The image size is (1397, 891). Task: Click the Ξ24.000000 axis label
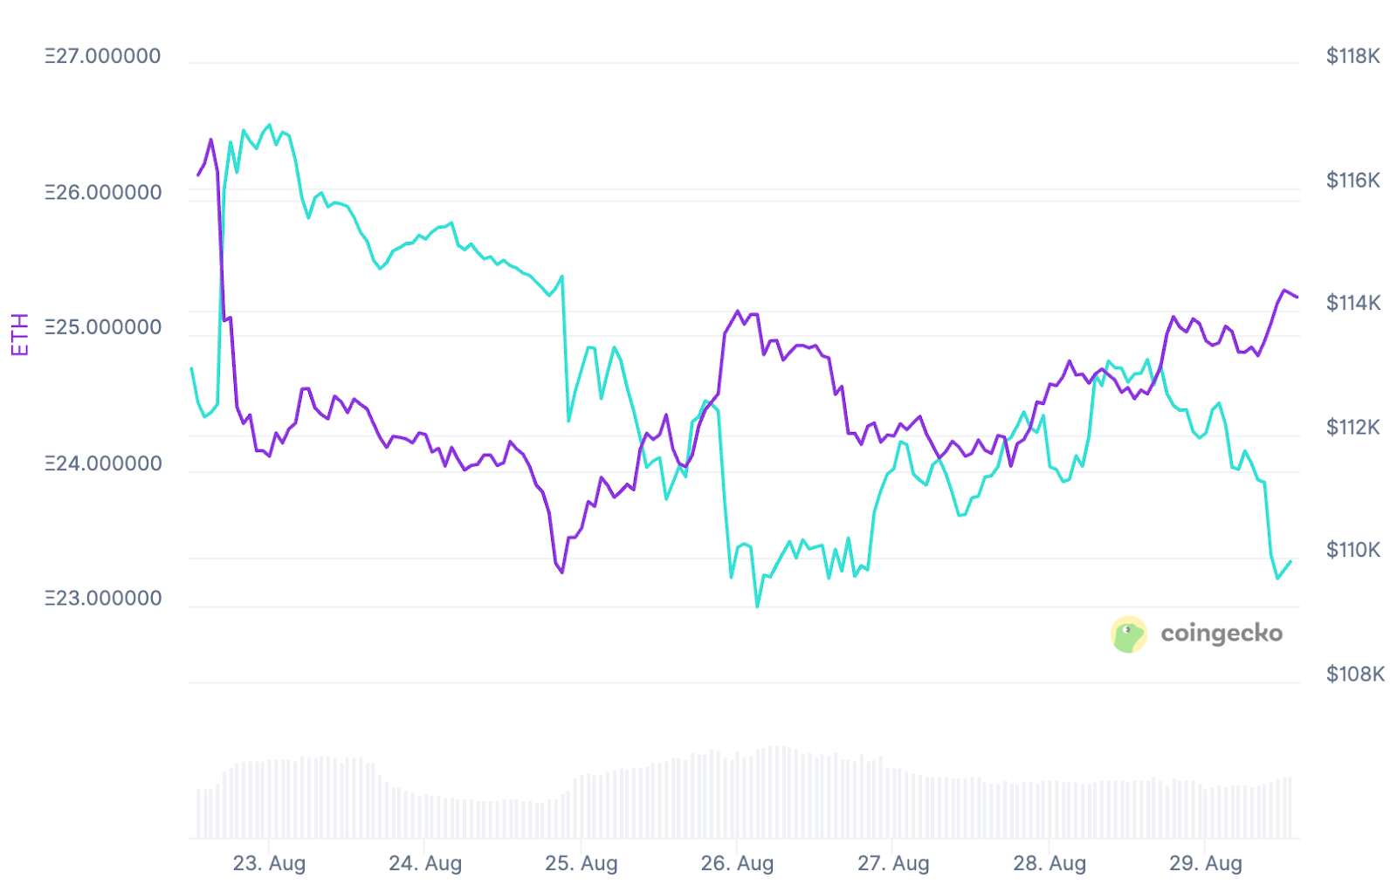point(103,463)
